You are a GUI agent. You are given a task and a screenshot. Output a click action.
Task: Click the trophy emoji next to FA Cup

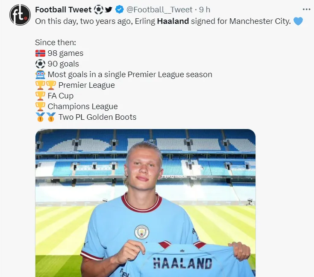pyautogui.click(x=40, y=96)
